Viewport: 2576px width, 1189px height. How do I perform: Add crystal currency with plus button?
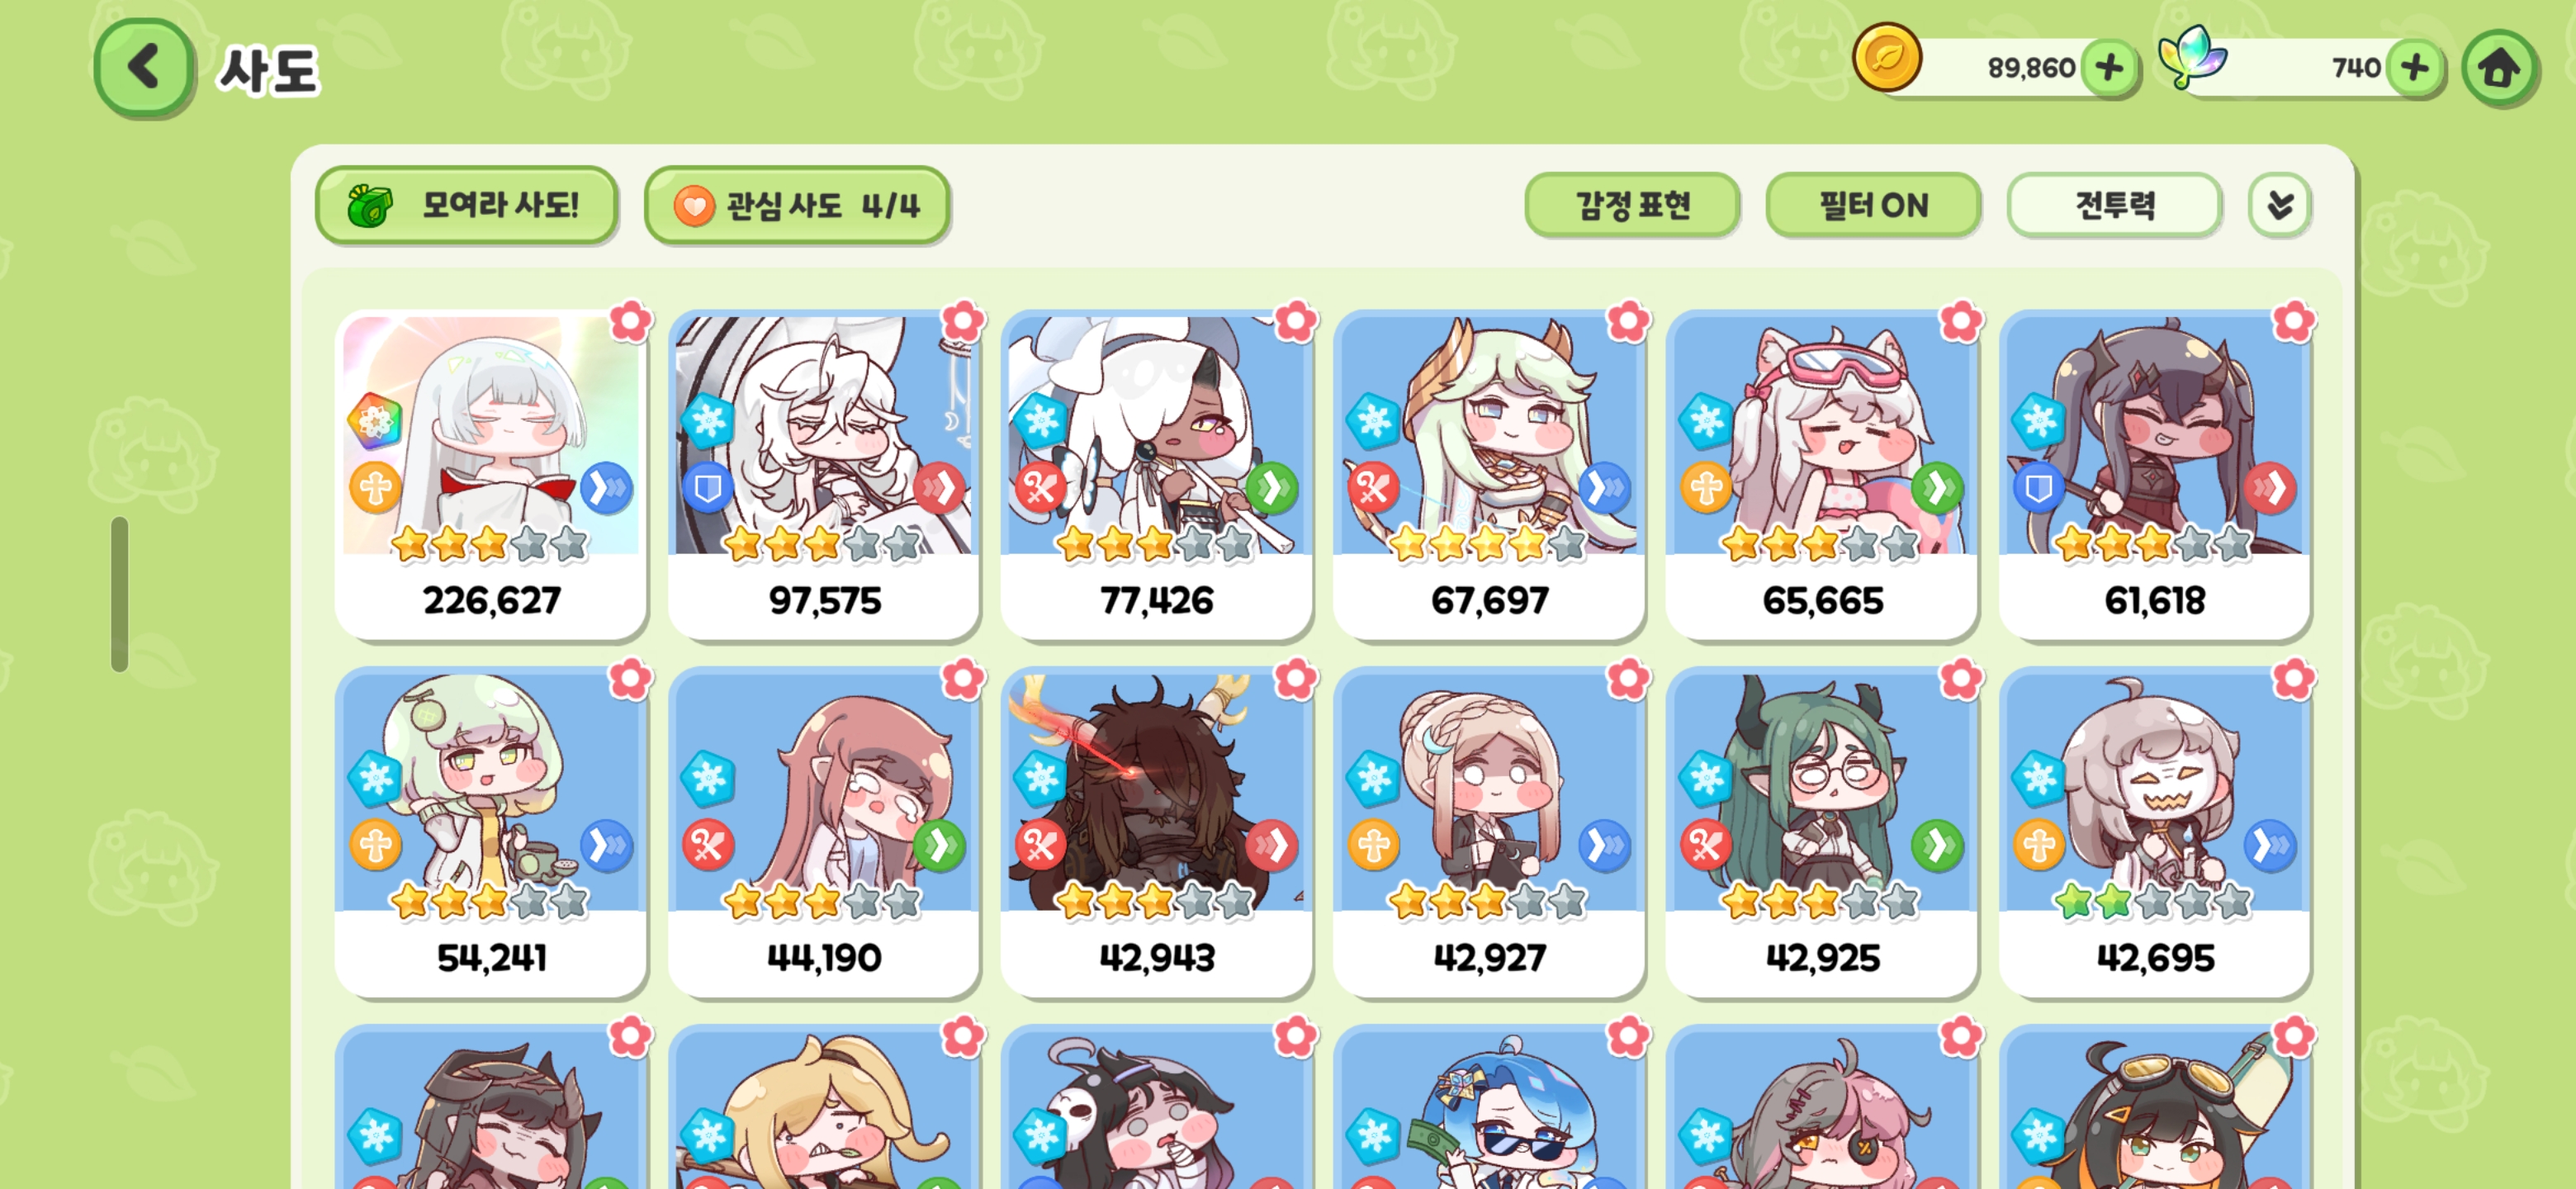[2415, 68]
